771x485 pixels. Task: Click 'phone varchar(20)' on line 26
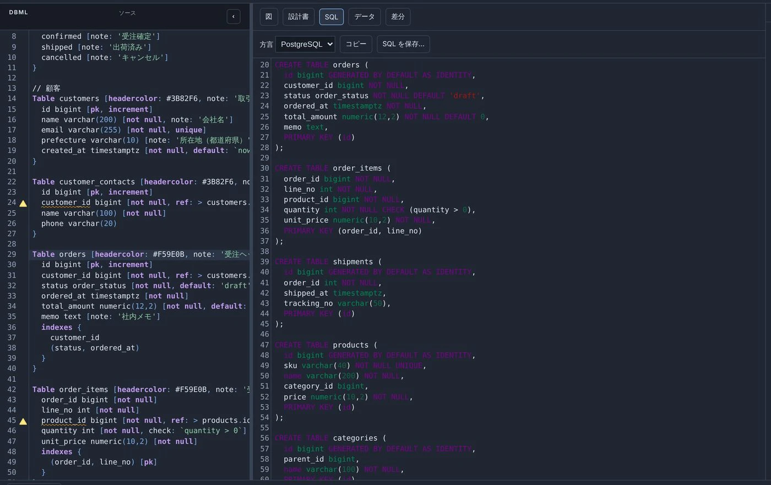pos(79,224)
